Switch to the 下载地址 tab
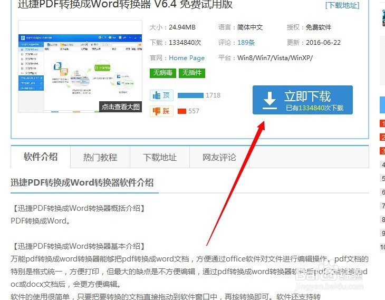Viewport: 385px width, 300px height. 160,157
